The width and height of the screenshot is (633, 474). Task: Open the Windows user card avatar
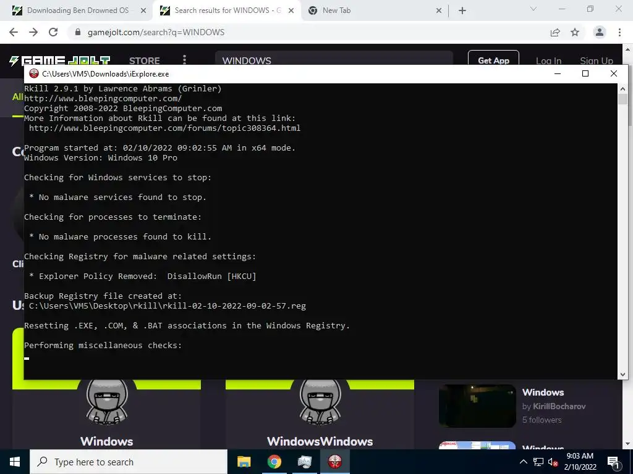[x=106, y=401]
